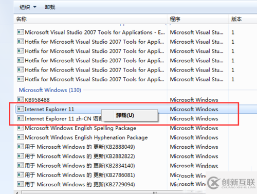Screen dimensions: 257x194
Task: Click the icon of update KB2729094
Action: [21, 184]
